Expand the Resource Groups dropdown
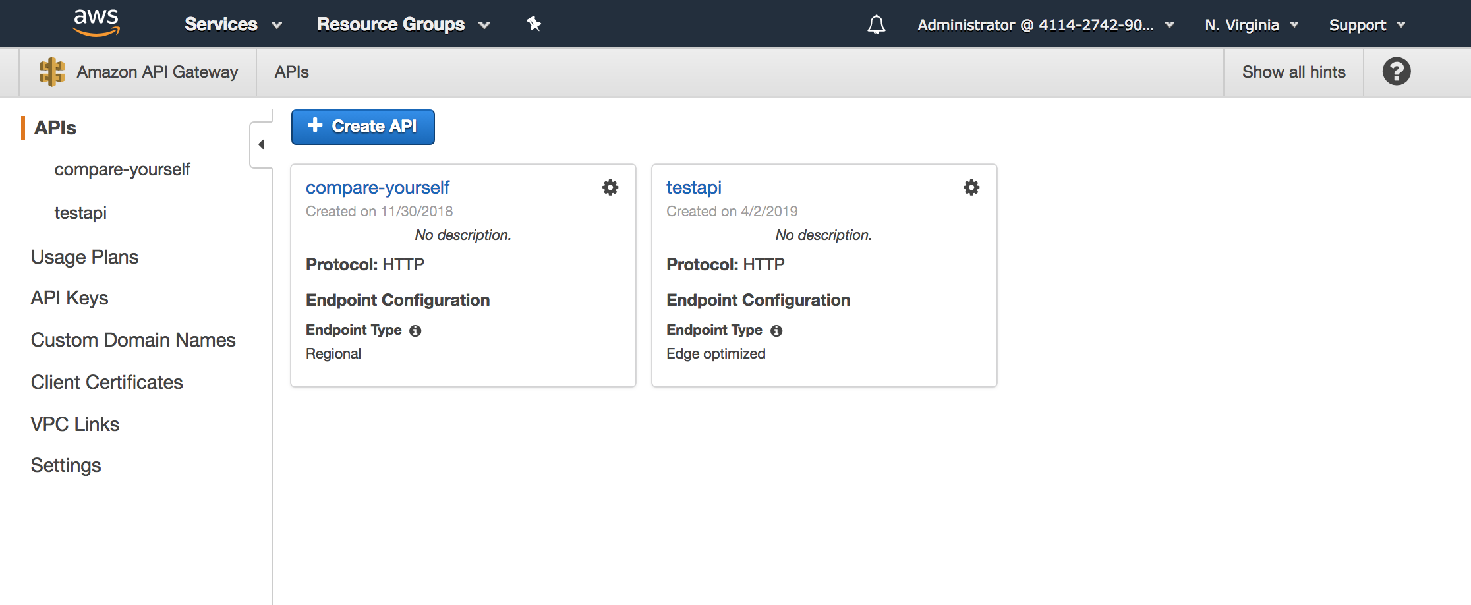Viewport: 1471px width, 605px height. [x=403, y=24]
